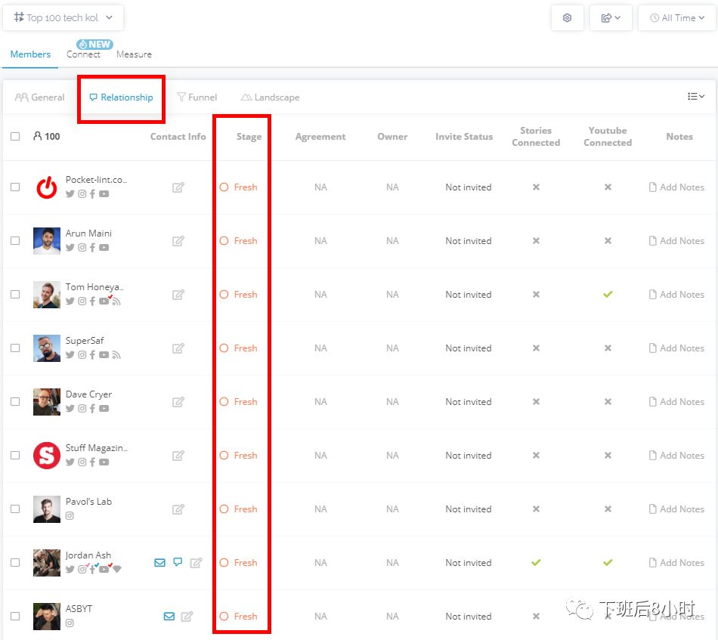This screenshot has width=718, height=640.
Task: Click the chat message icon for Jordan Ash
Action: pyautogui.click(x=178, y=562)
